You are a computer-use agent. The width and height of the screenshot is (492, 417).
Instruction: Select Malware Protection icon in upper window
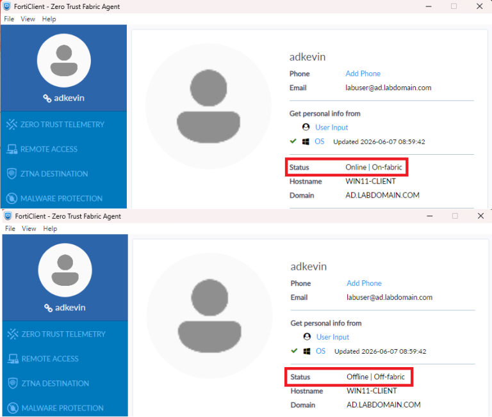(12, 198)
